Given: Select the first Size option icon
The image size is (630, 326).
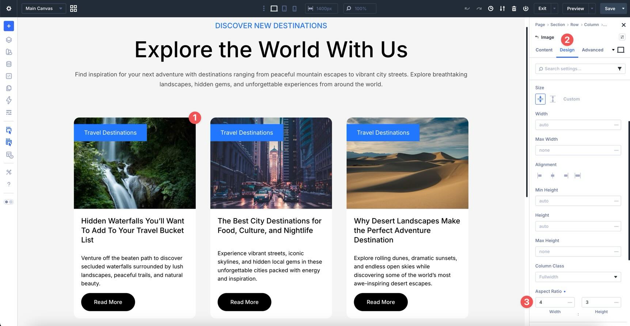Looking at the screenshot, I should 540,99.
